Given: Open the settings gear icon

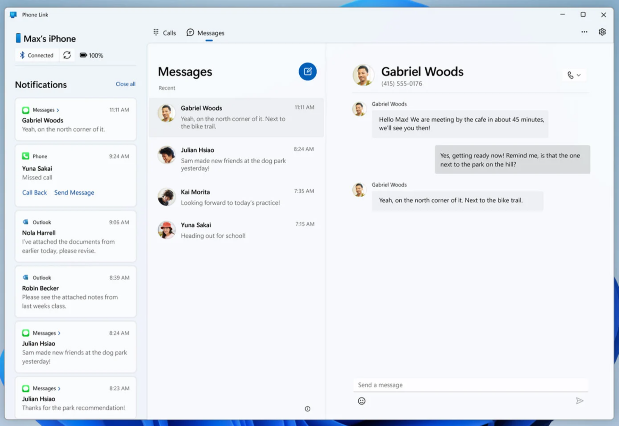Looking at the screenshot, I should tap(602, 32).
